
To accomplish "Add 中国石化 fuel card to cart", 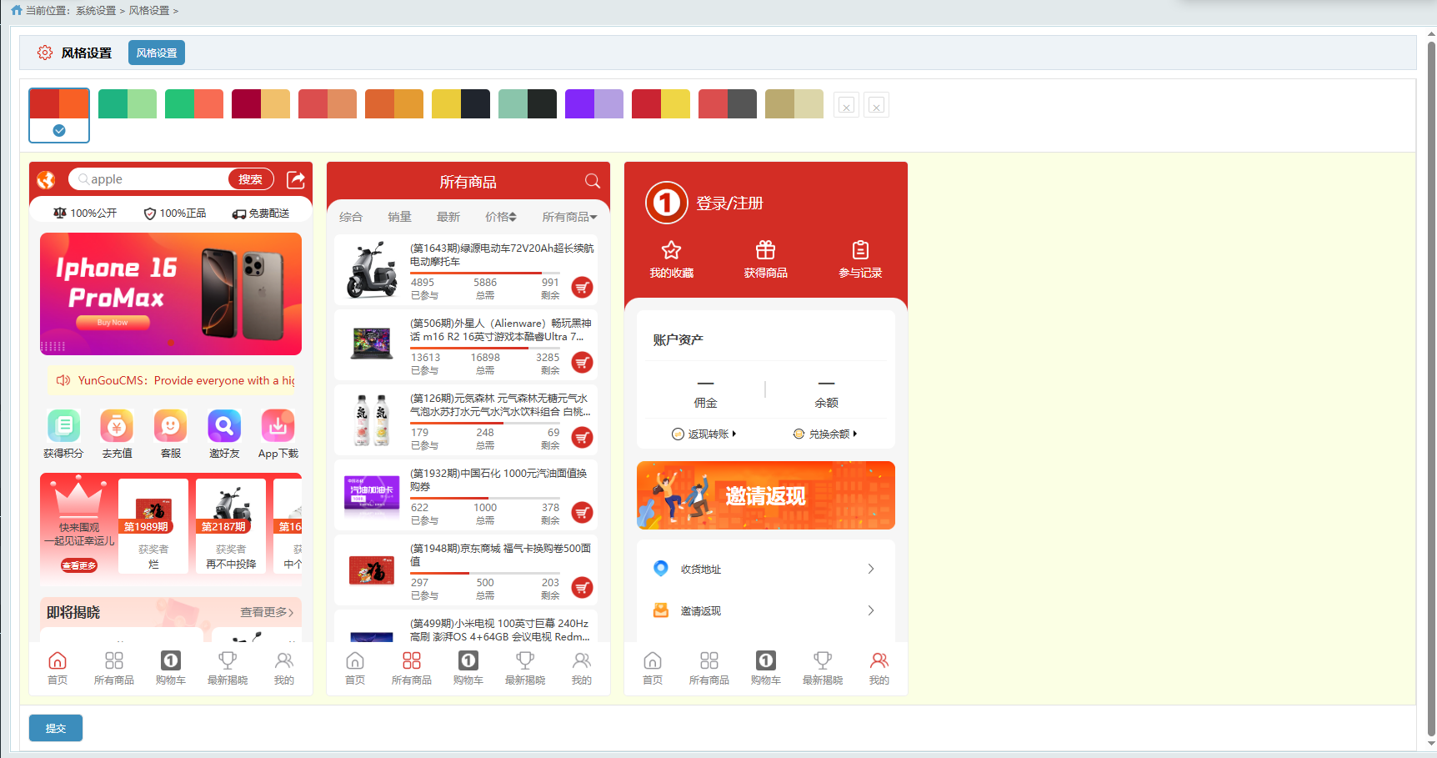I will pyautogui.click(x=583, y=513).
